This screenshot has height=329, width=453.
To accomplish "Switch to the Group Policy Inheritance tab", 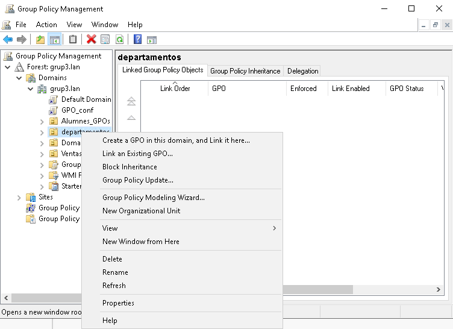I will click(x=245, y=71).
